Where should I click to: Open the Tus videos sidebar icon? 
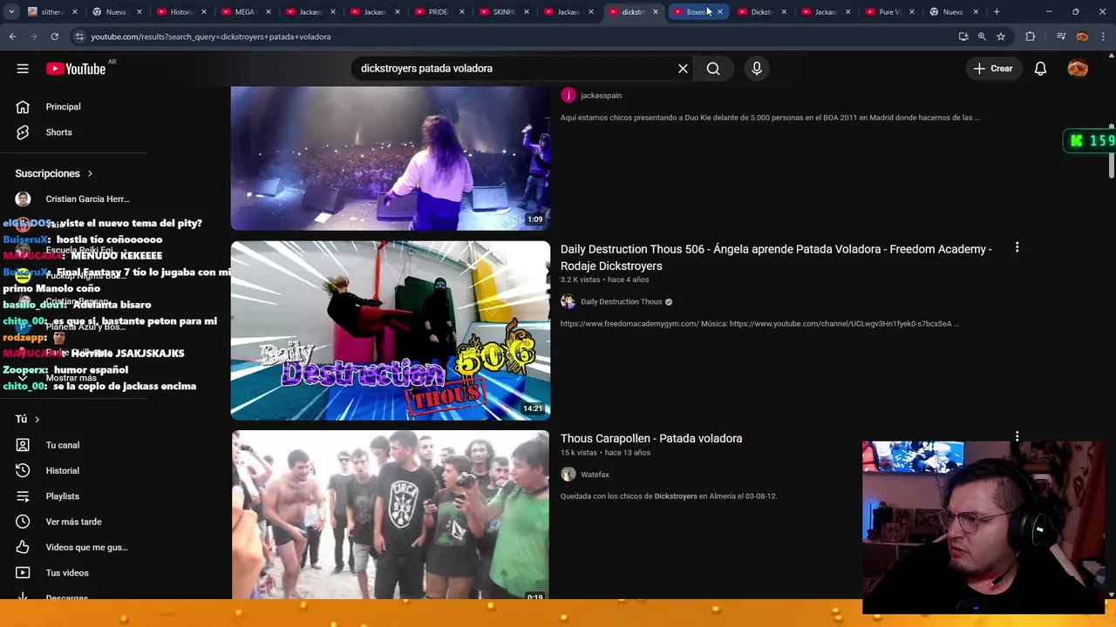coord(23,573)
